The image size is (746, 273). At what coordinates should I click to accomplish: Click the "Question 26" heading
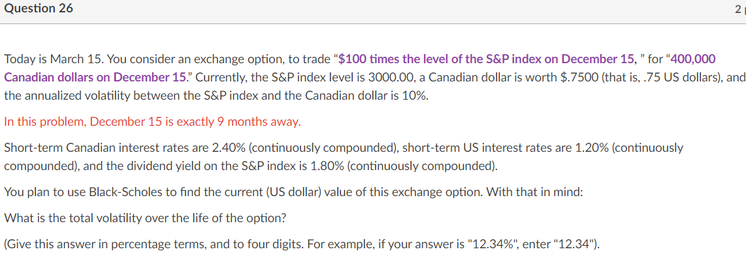click(38, 8)
